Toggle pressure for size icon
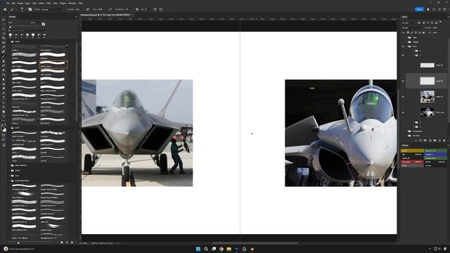 click(155, 9)
